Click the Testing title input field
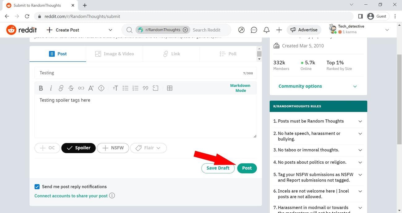 [x=139, y=73]
